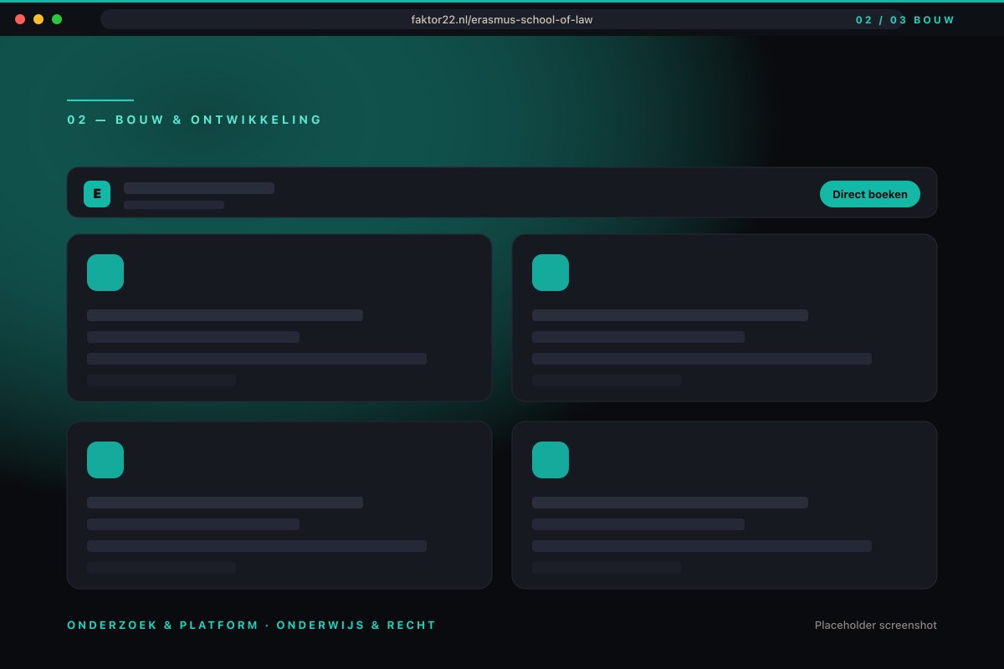The height and width of the screenshot is (669, 1004).
Task: Select the teal icon in bottom-right card
Action: 551,460
